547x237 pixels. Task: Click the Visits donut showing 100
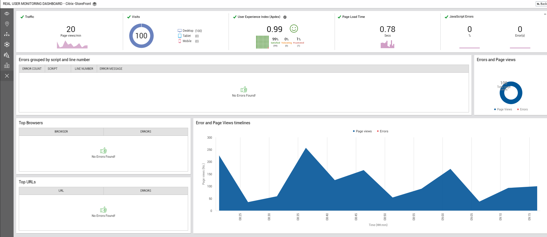[141, 36]
